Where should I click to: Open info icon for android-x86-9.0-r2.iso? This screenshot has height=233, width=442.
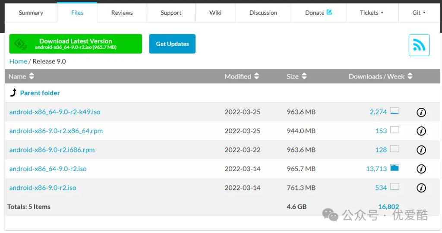[421, 188]
